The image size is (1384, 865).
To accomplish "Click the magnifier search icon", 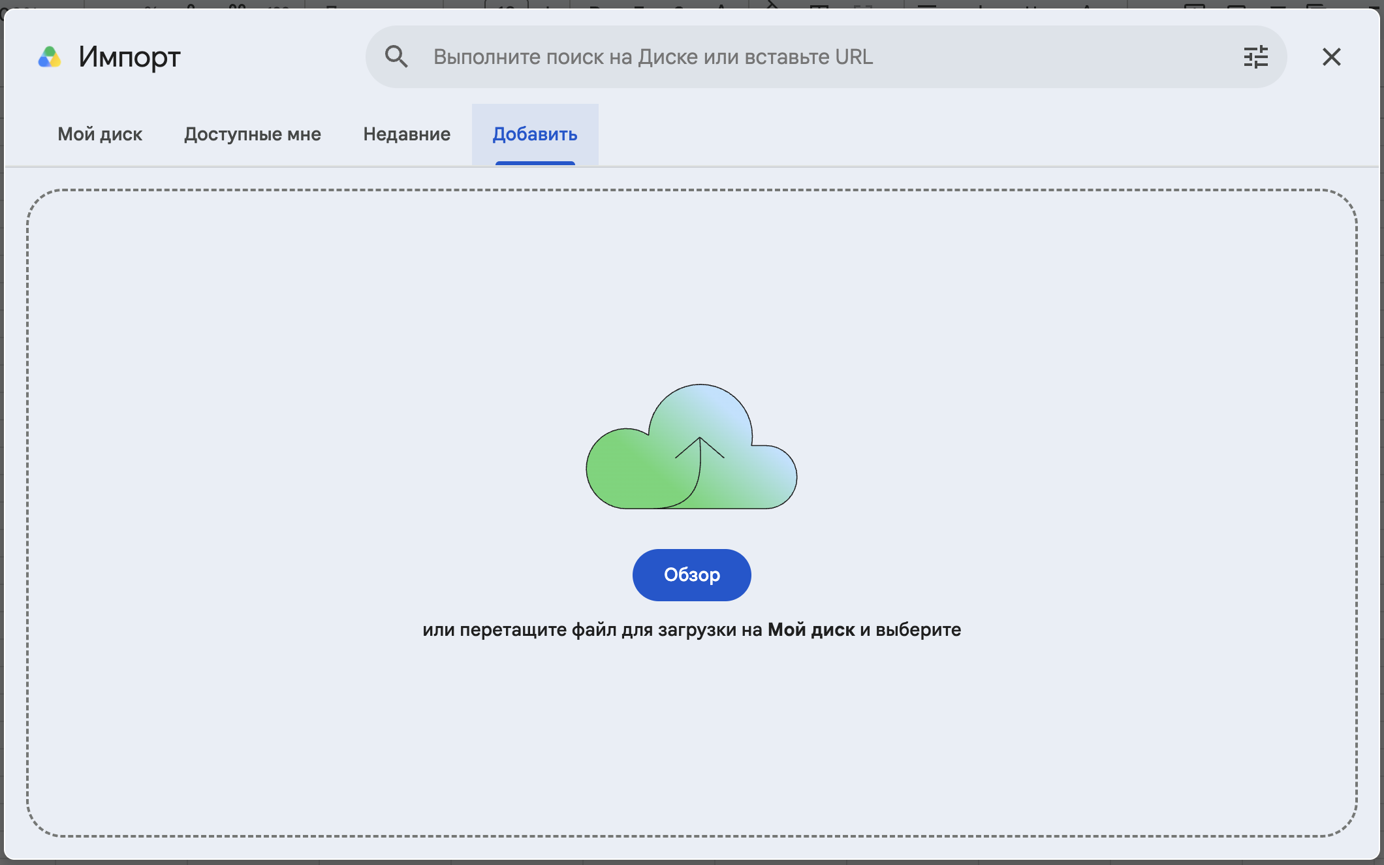I will pyautogui.click(x=396, y=57).
